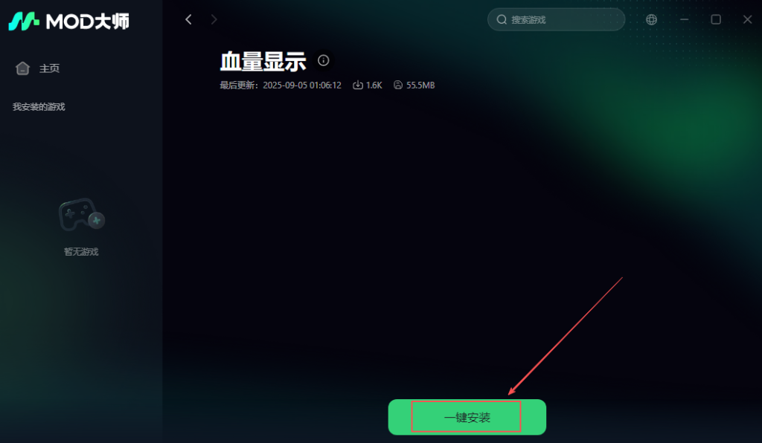Install the mod with 一键安装

(467, 417)
